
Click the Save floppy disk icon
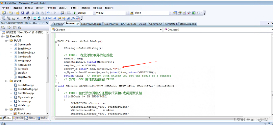point(22,13)
